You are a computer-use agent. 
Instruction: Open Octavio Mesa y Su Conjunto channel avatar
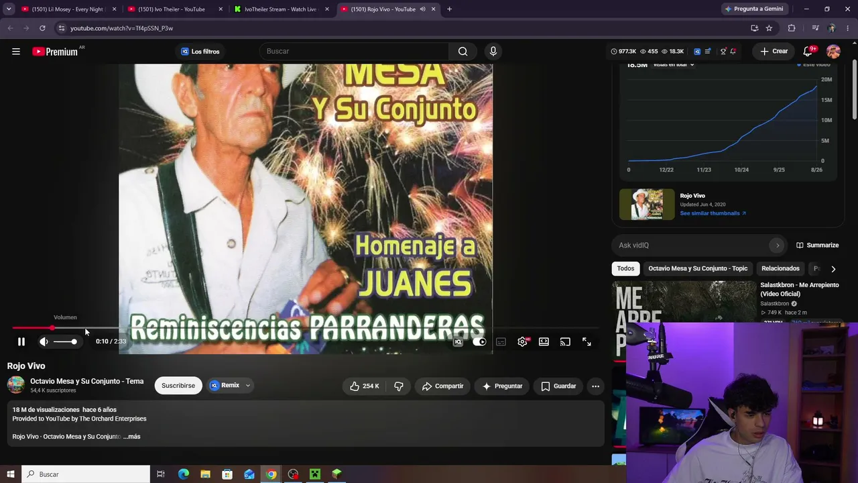[x=15, y=385]
